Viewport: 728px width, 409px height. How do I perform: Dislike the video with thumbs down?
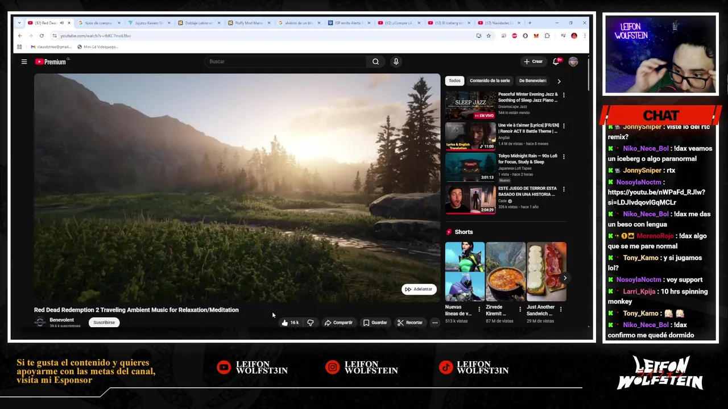click(x=311, y=323)
